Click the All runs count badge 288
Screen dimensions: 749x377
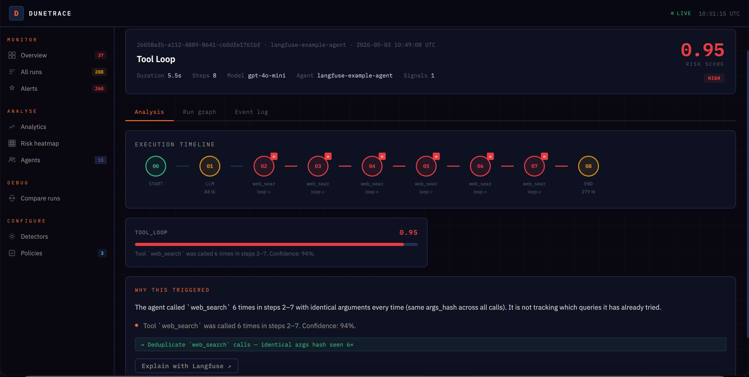[99, 72]
